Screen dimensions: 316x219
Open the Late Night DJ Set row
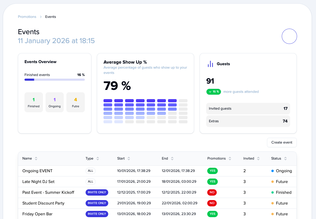tap(38, 182)
